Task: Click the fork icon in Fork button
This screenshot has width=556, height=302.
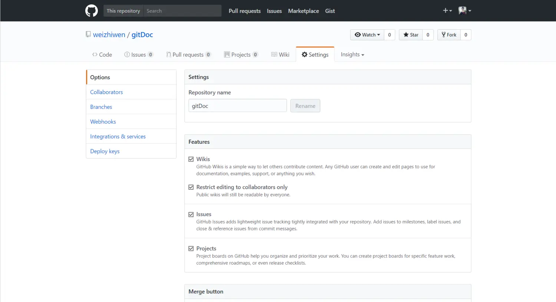Action: pyautogui.click(x=444, y=35)
